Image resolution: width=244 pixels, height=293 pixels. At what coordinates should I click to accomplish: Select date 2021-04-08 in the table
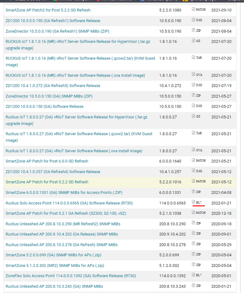pos(221,193)
